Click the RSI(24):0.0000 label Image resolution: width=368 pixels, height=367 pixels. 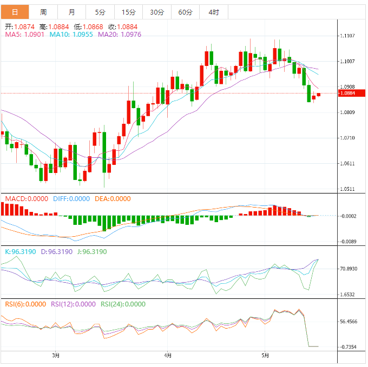coord(123,304)
